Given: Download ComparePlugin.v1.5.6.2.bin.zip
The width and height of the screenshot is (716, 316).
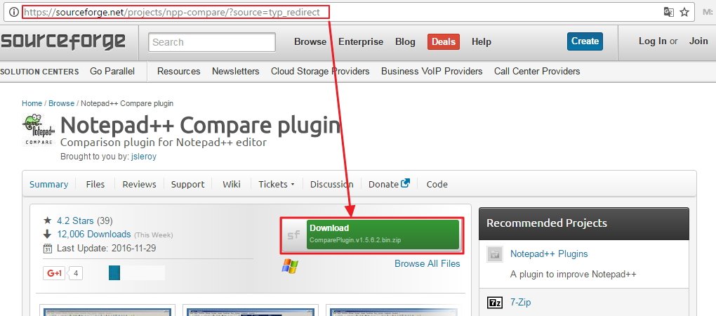Looking at the screenshot, I should click(383, 234).
